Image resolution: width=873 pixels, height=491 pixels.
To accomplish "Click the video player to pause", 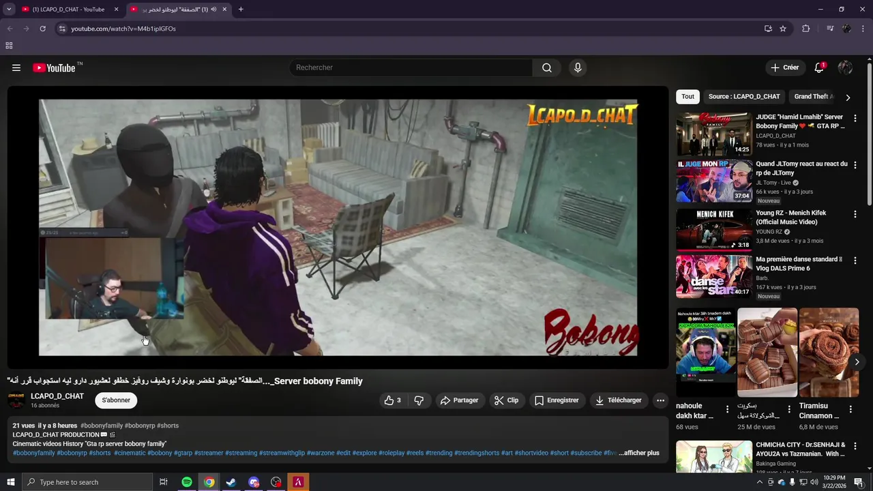I will [338, 228].
